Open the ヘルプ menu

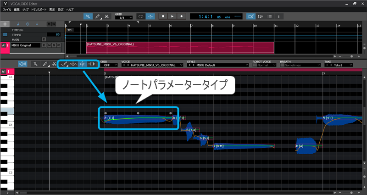[70, 10]
